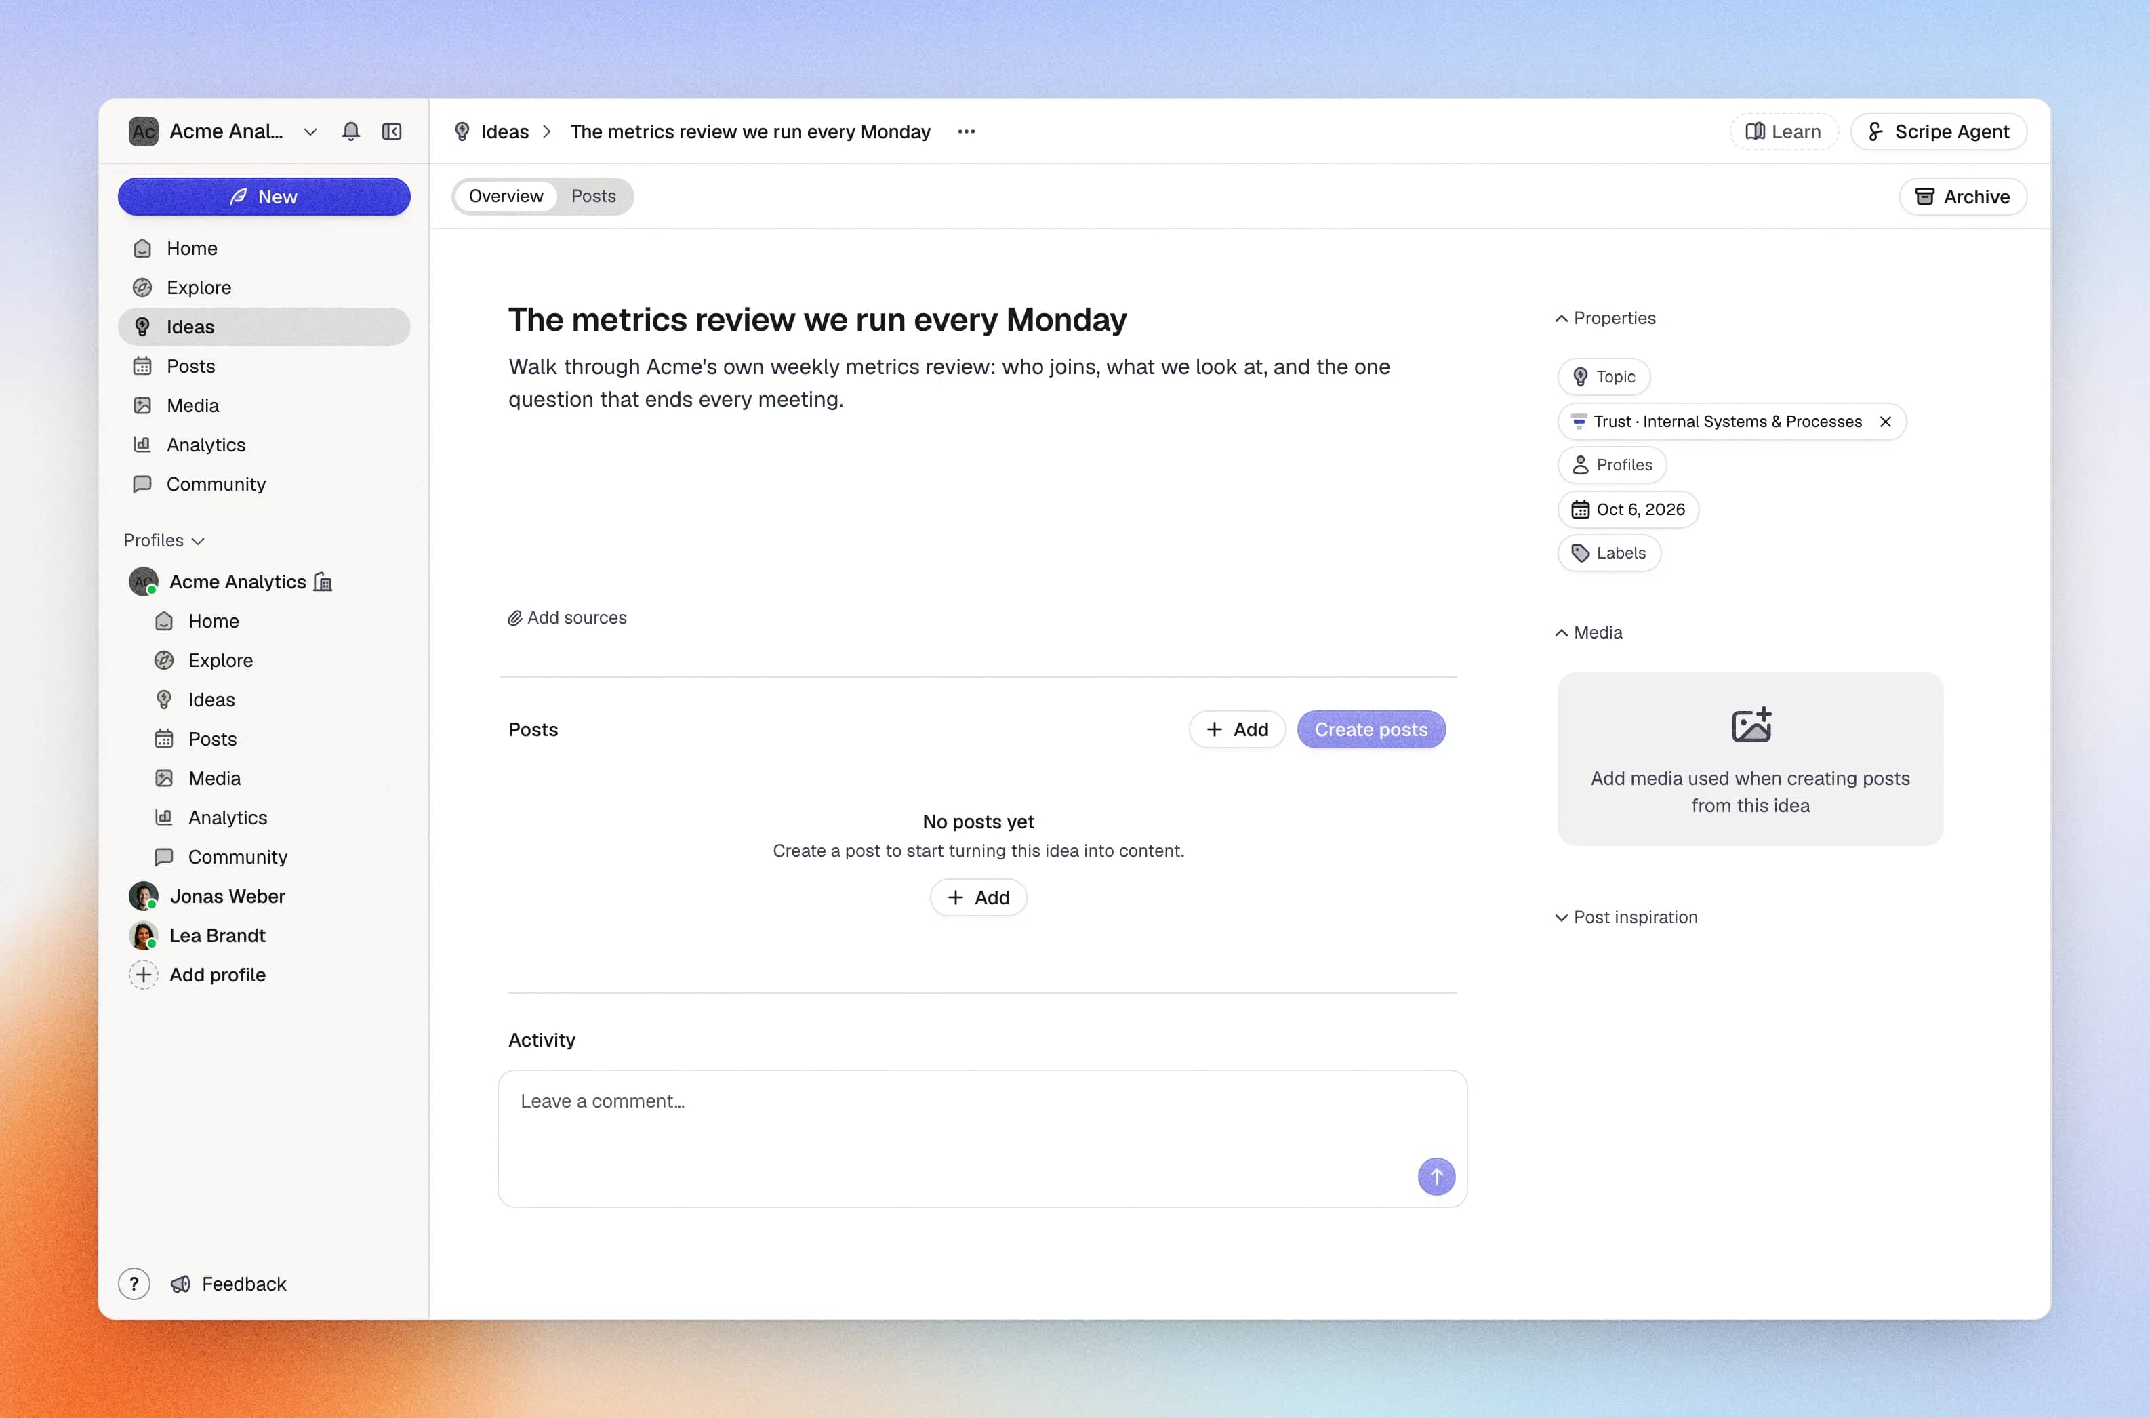Remove the Trust Internal Systems tag
The image size is (2150, 1418).
click(1885, 422)
